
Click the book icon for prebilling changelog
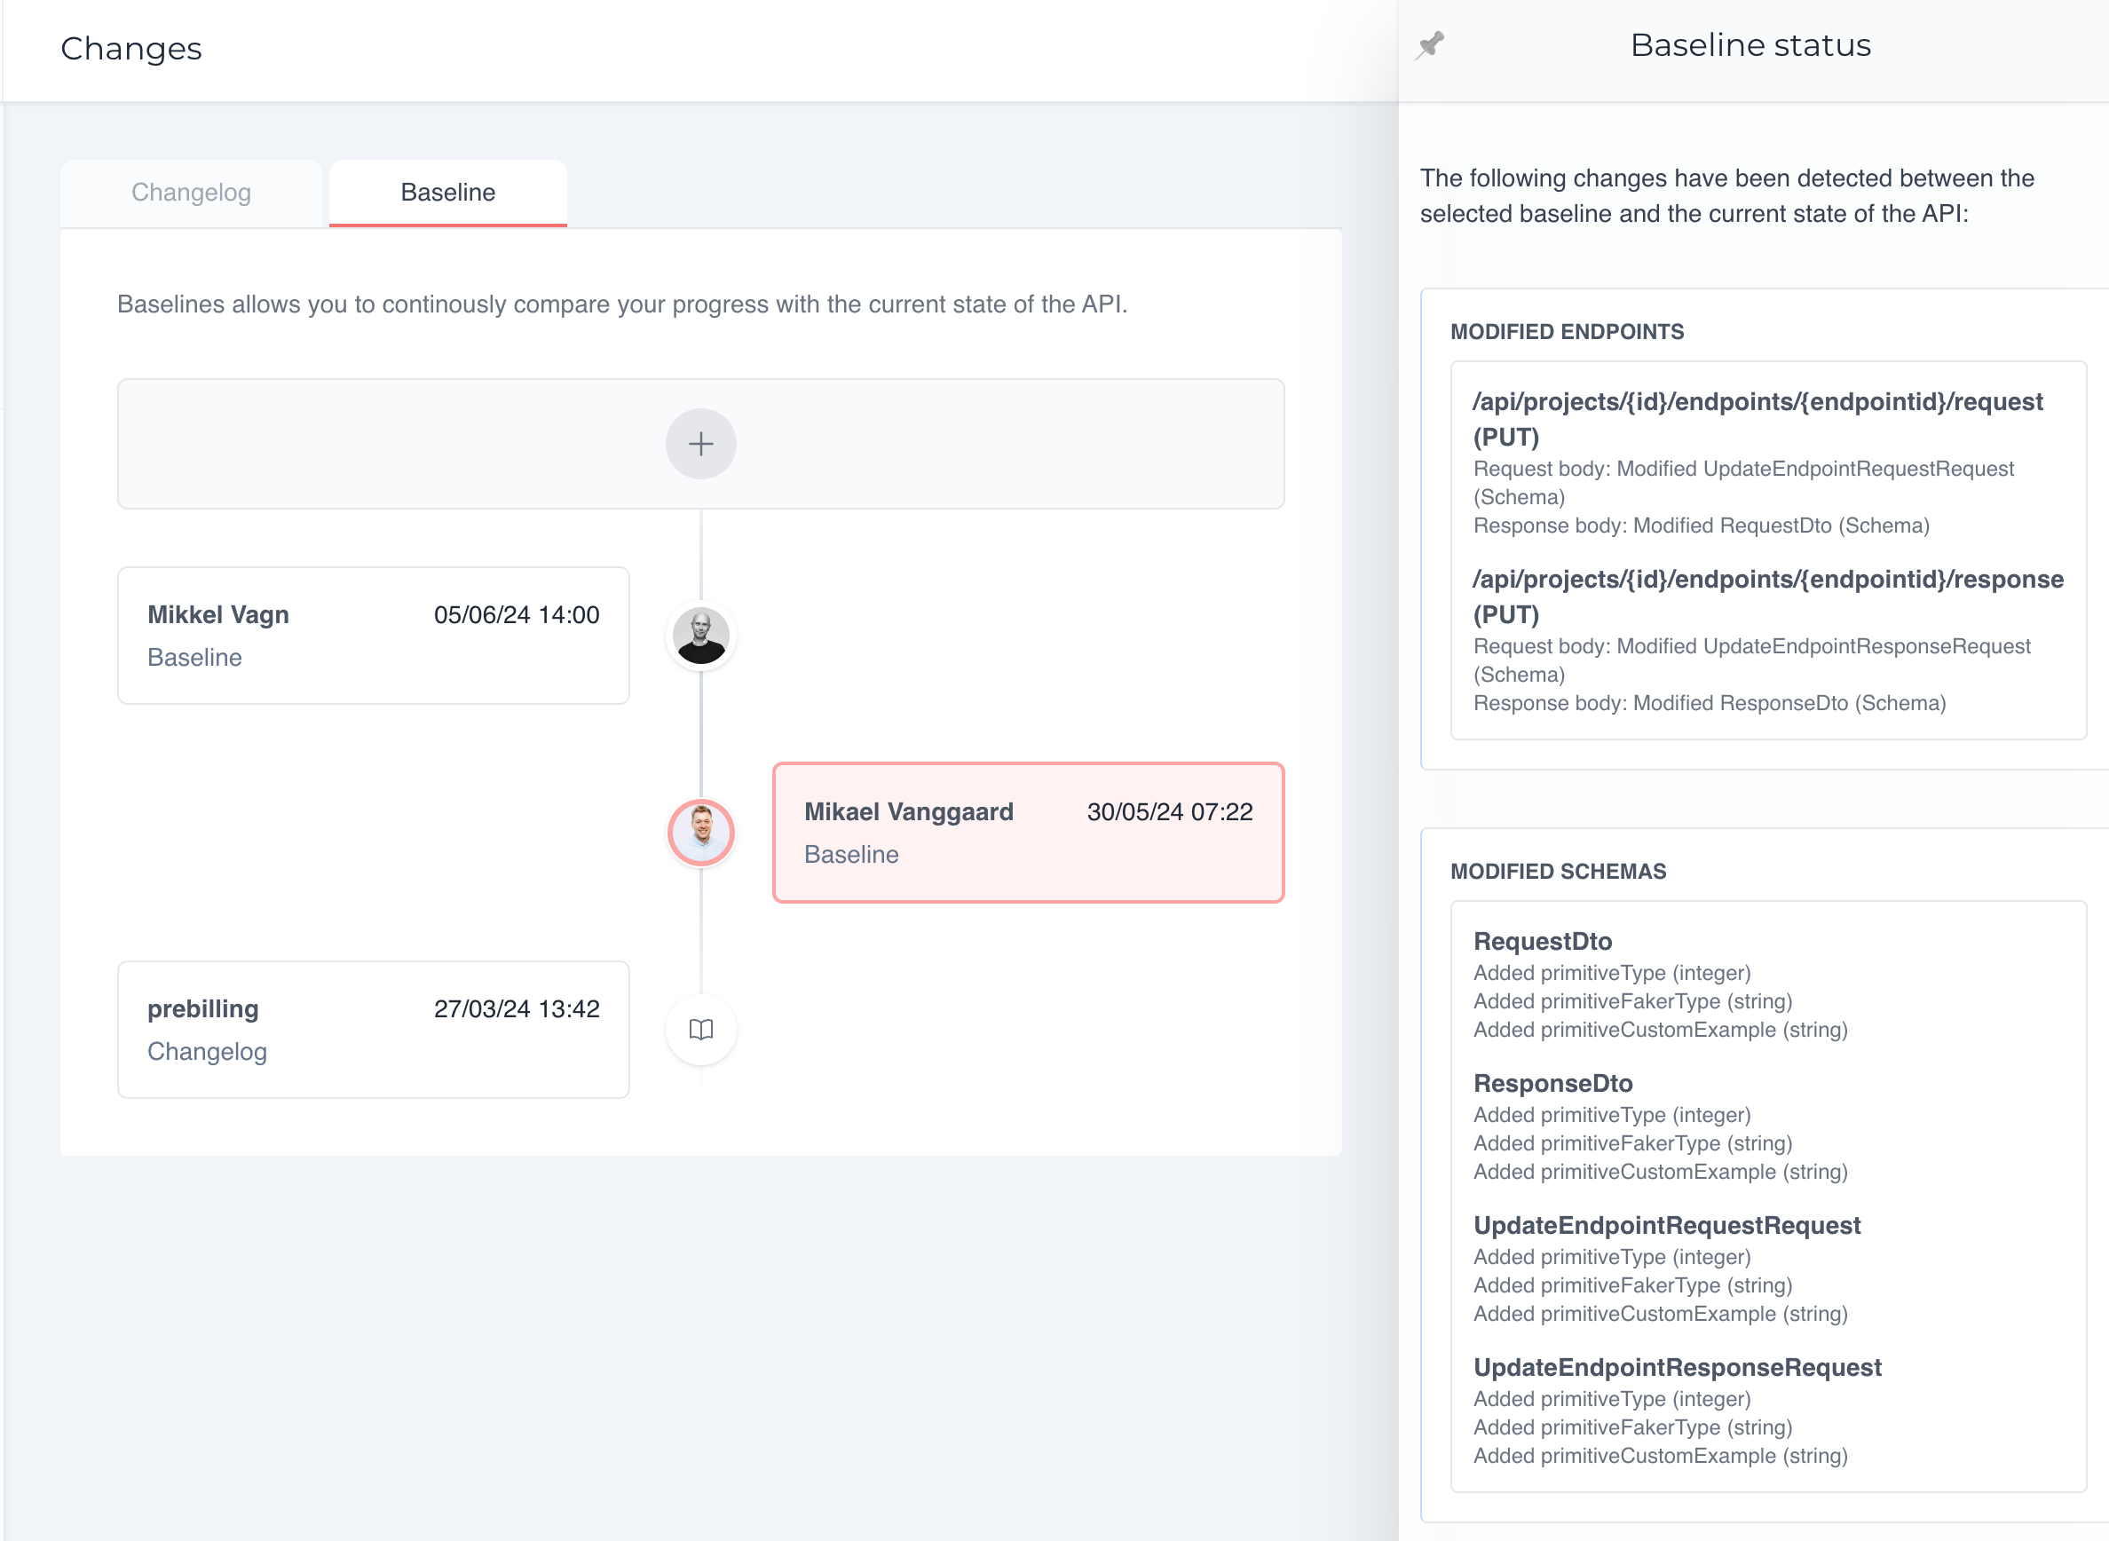700,1030
